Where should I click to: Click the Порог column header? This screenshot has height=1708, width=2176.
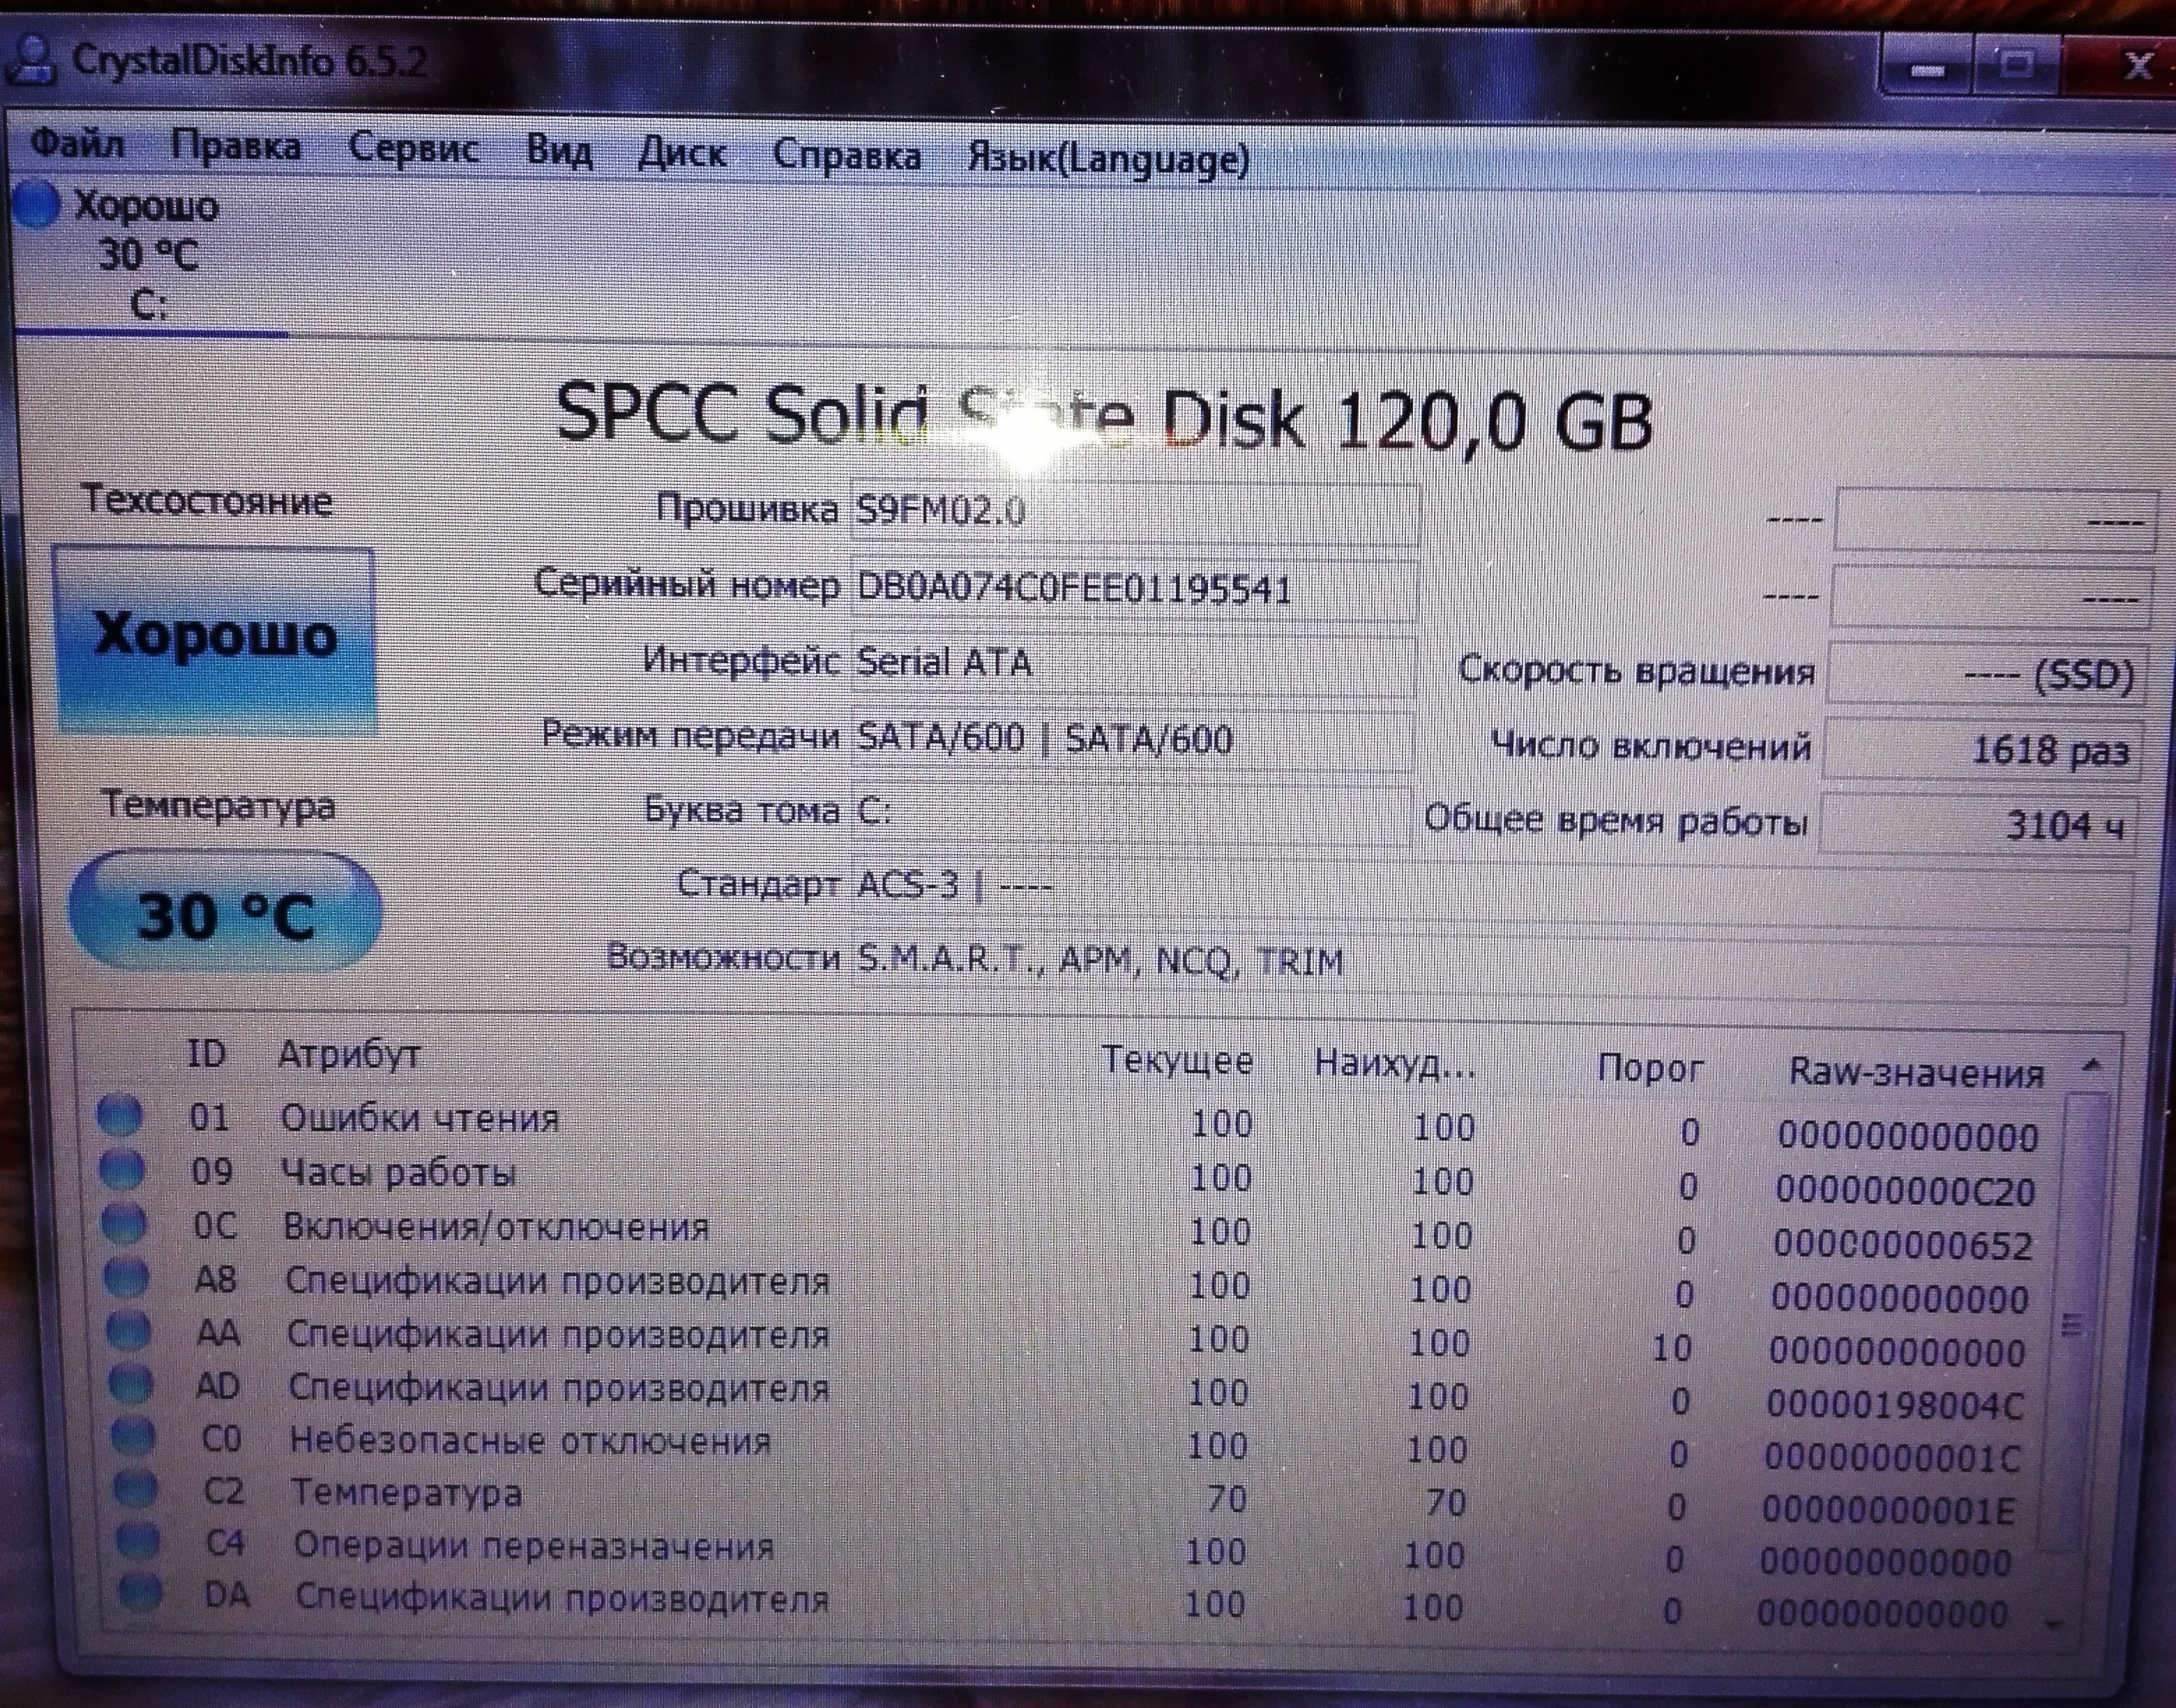(1650, 1068)
